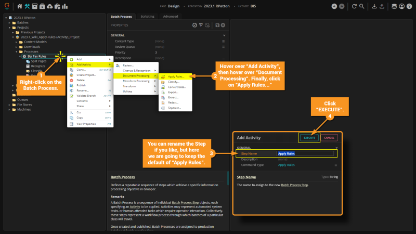Screen dimensions: 416x234
Task: Expand the Batches folder arrow
Action: tap(9, 23)
